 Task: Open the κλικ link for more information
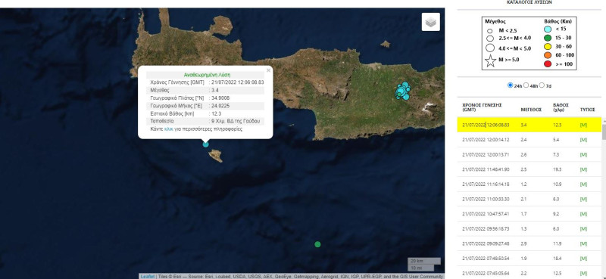point(168,129)
